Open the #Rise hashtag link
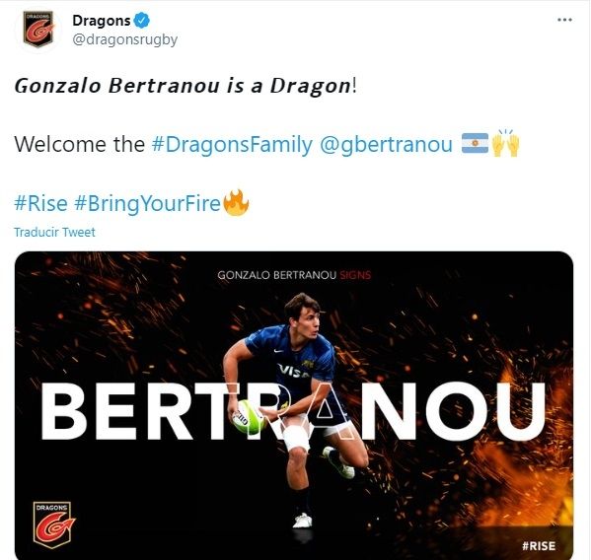Screen dimensions: 591x560 (x=40, y=203)
